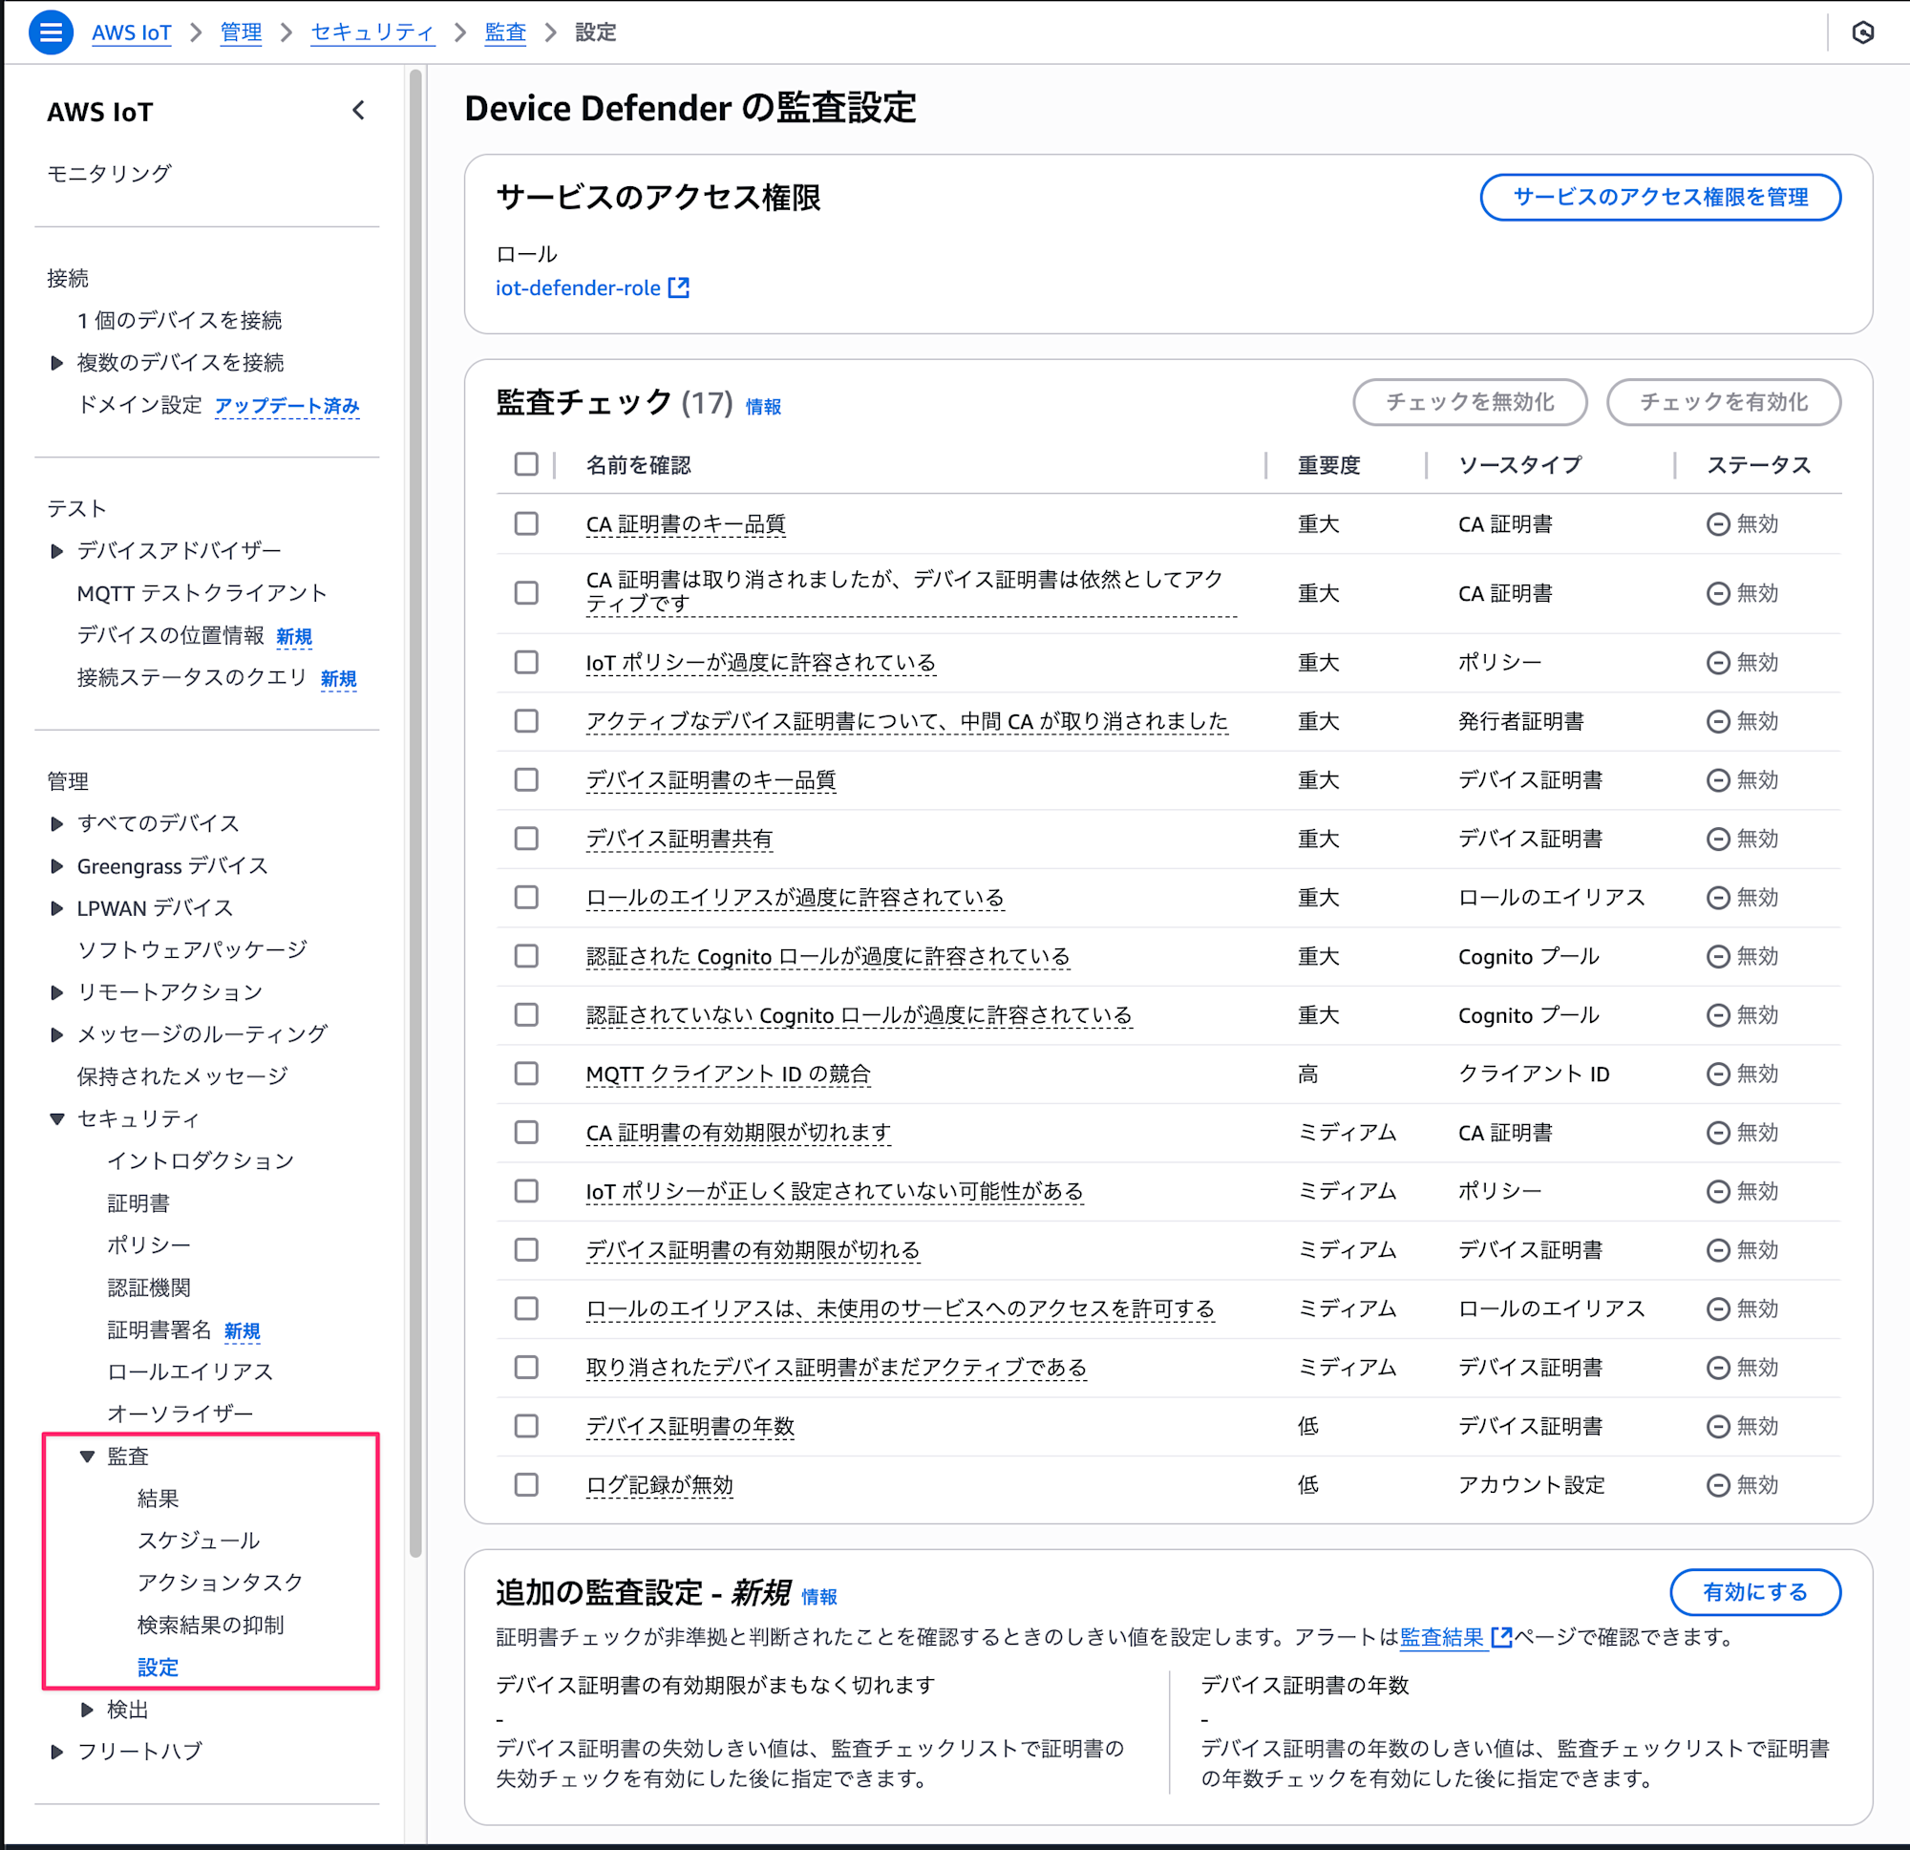Screen dimensions: 1910x1850
Task: Check the CA 証明書のキー品質 row checkbox
Action: [526, 523]
